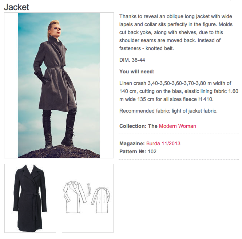Click the back view sketch of the coat
Viewport: 242px width, 239px height.
point(100,200)
